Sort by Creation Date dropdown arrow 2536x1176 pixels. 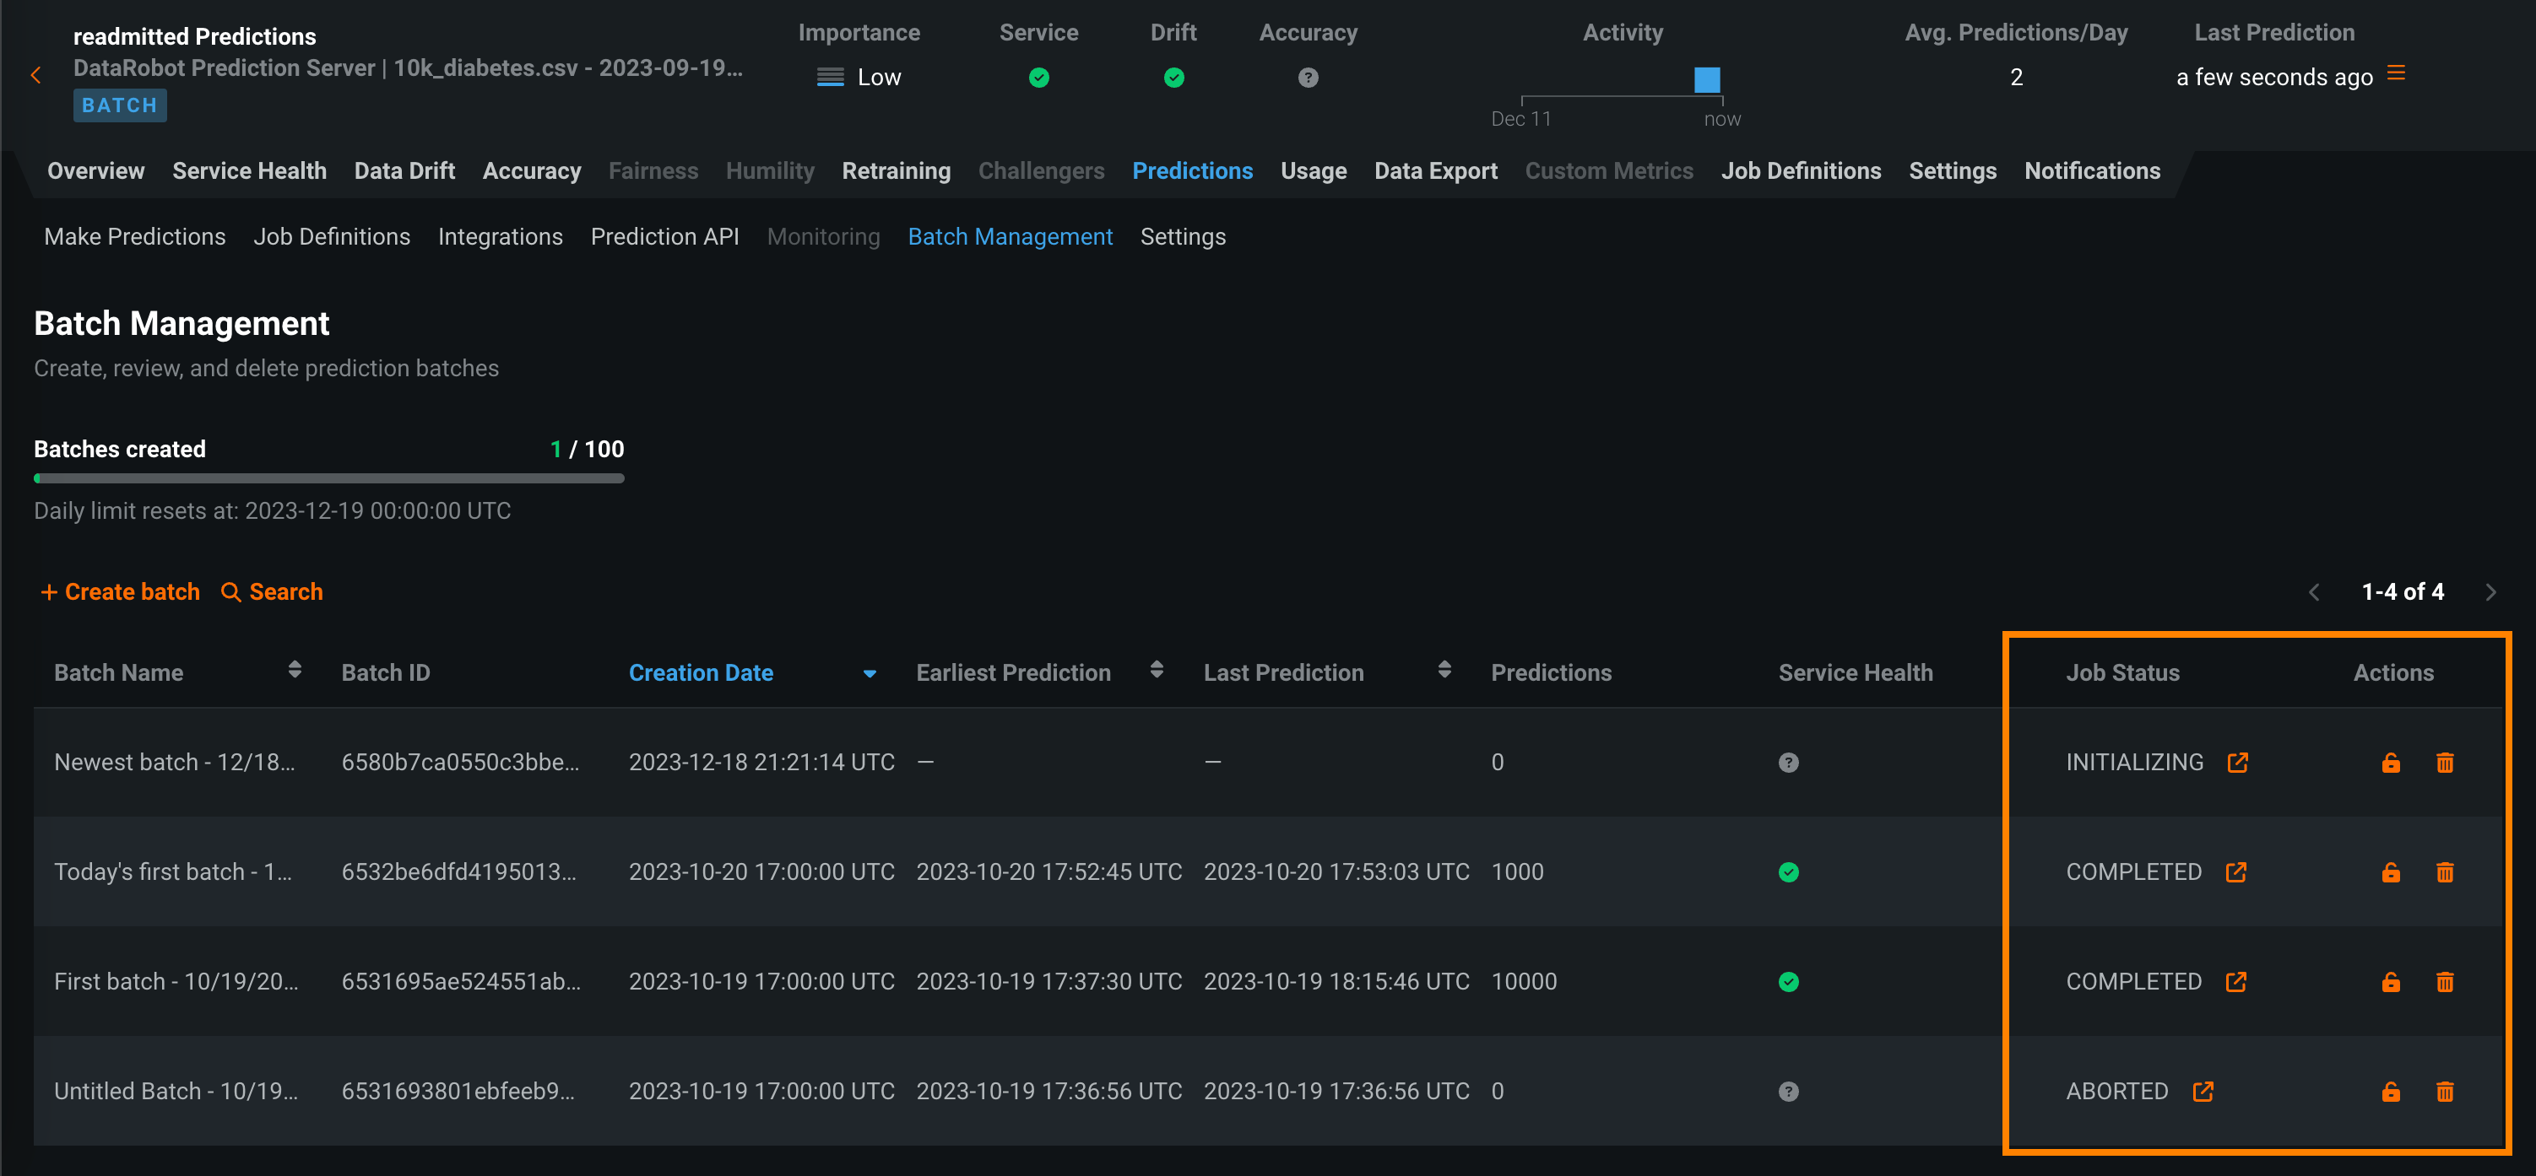click(870, 674)
